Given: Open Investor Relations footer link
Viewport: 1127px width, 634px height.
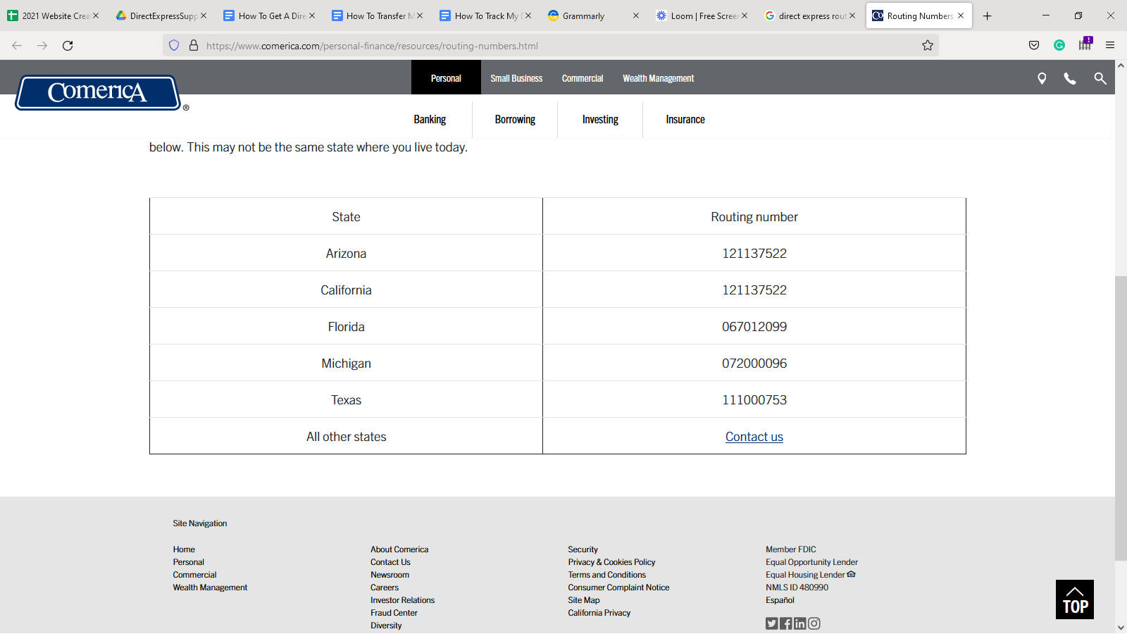Looking at the screenshot, I should click(x=403, y=600).
